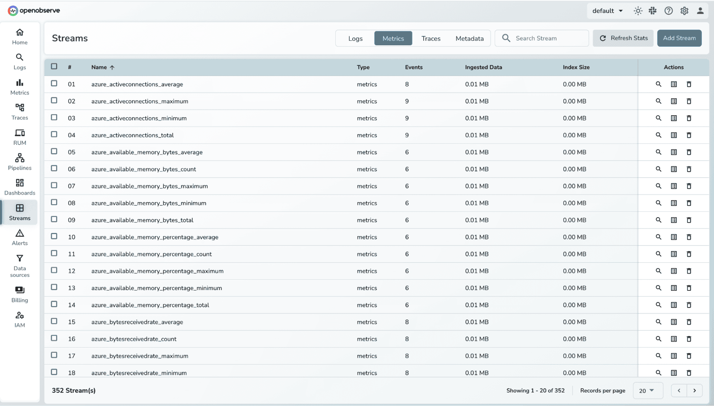Toggle the dark mode theme switch
Screen dimensions: 714x406
(x=638, y=11)
